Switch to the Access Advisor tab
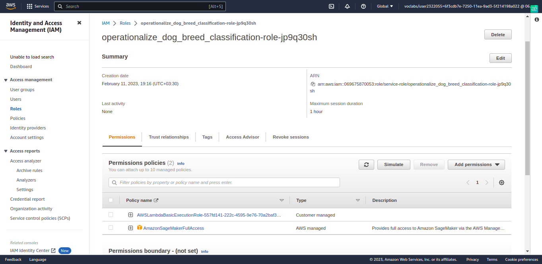Image resolution: width=542 pixels, height=264 pixels. pos(243,137)
